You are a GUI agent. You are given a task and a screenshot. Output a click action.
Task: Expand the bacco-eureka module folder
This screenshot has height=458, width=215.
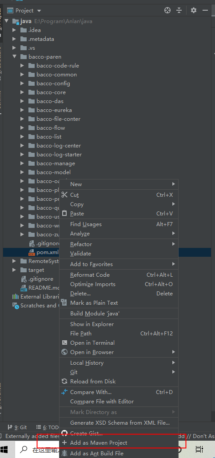(x=23, y=110)
